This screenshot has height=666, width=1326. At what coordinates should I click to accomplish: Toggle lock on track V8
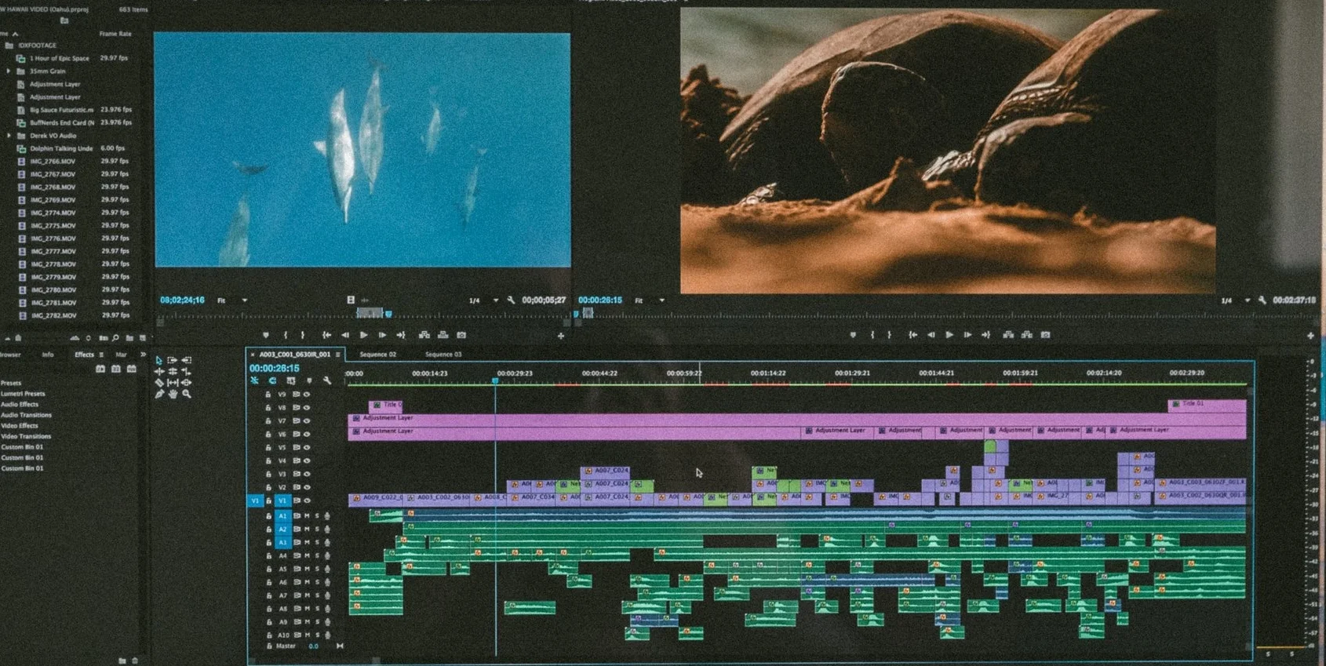click(268, 408)
